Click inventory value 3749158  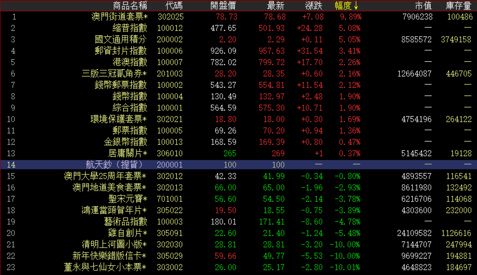pos(456,39)
